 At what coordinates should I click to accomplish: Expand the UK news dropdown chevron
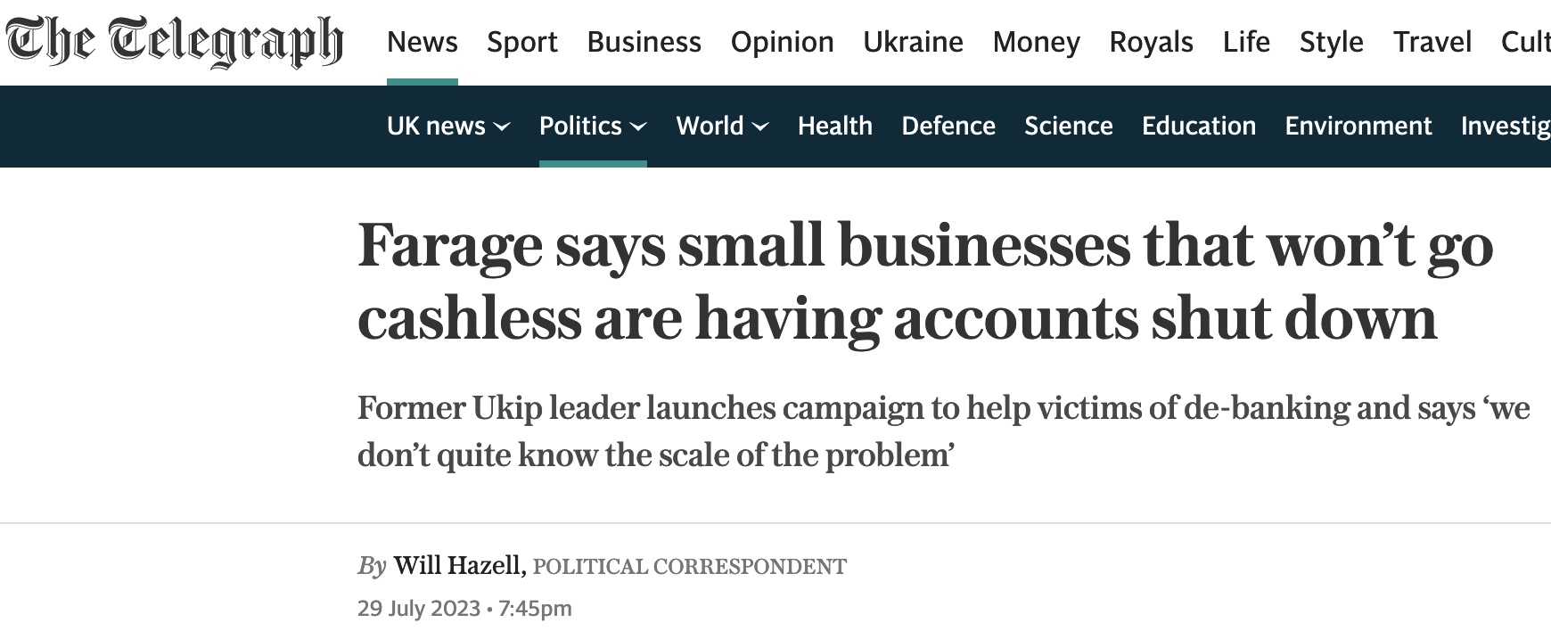(x=503, y=127)
